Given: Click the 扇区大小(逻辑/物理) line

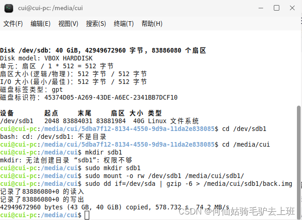Looking at the screenshot, I should (74, 74).
